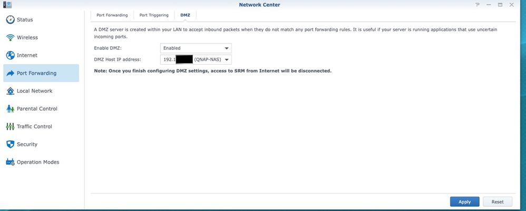
Task: Go to the Security section
Action: point(41,144)
